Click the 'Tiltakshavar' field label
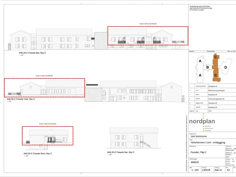The width and height of the screenshot is (236, 177). coord(193,134)
